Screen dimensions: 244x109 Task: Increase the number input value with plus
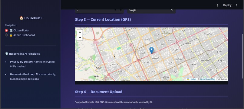121,10
